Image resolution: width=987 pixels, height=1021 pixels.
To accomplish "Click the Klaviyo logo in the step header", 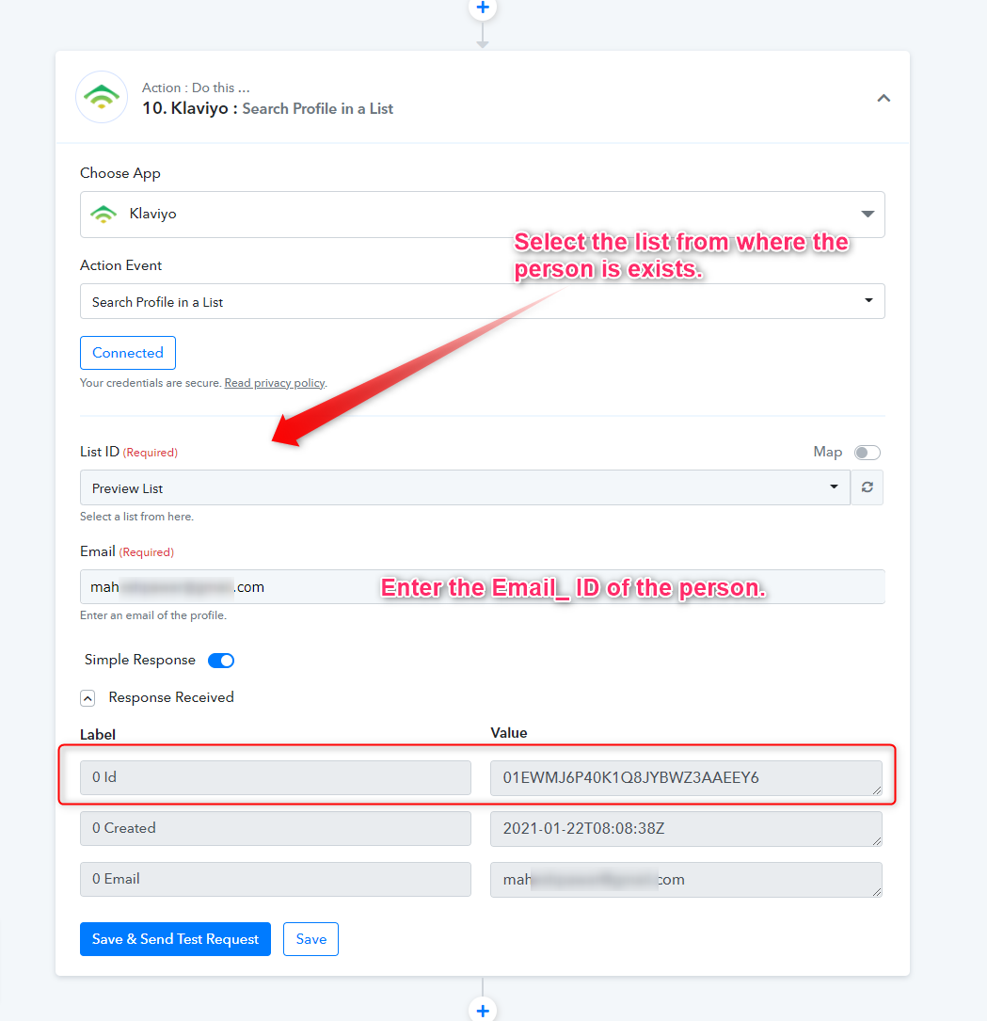I will (102, 98).
